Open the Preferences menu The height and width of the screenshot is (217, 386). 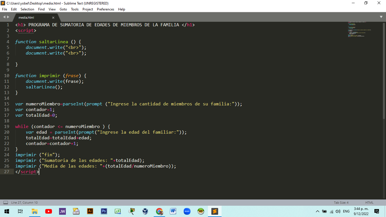[x=105, y=9]
